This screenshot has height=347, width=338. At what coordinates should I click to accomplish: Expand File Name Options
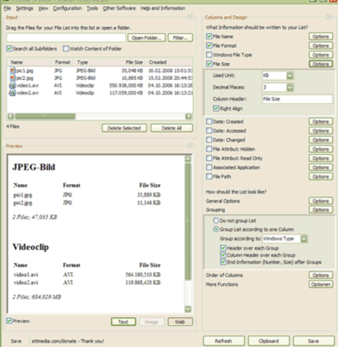tap(321, 37)
